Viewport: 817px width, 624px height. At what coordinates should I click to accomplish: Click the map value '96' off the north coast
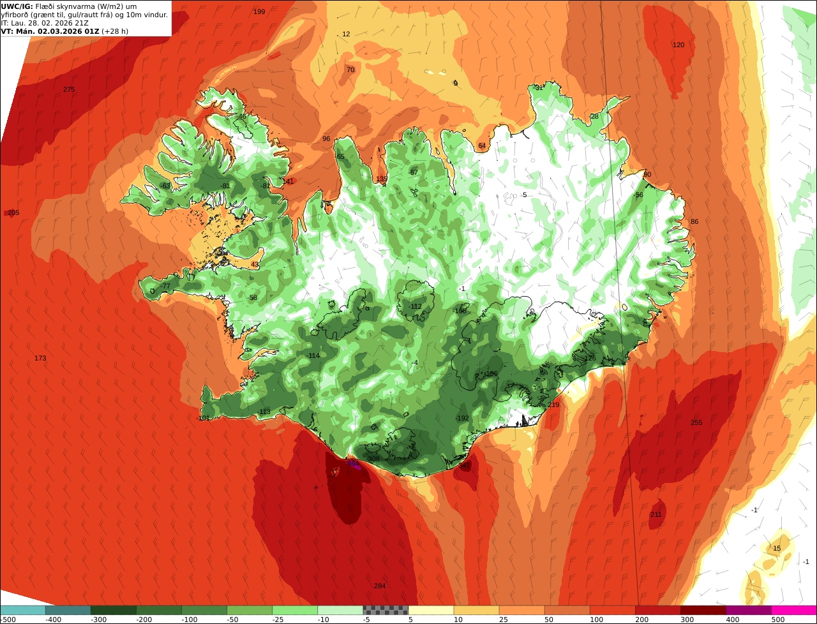tap(326, 138)
